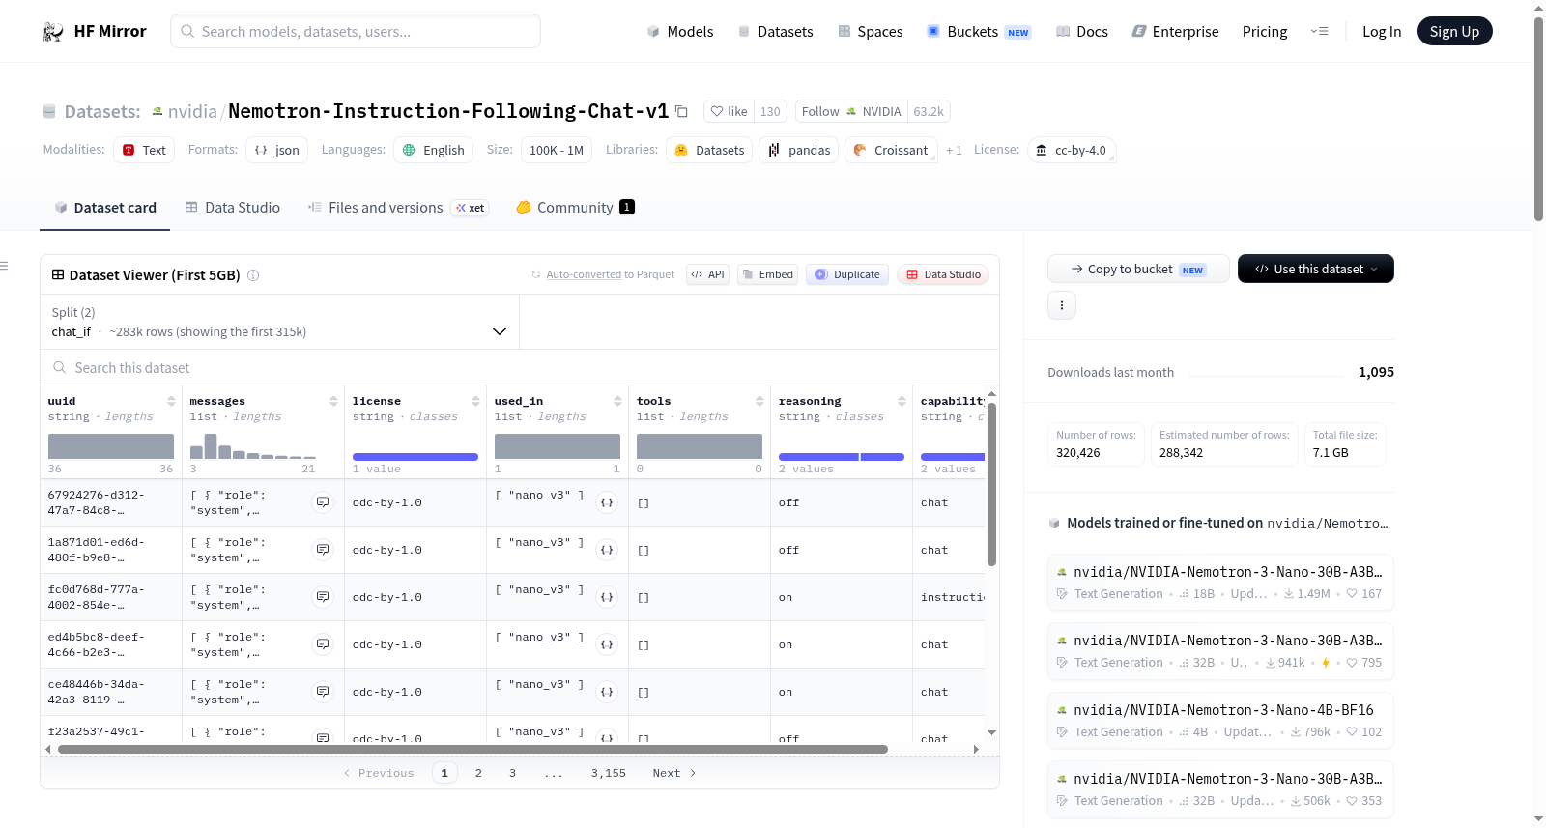
Task: Open Buckets in the navigation
Action: (979, 31)
